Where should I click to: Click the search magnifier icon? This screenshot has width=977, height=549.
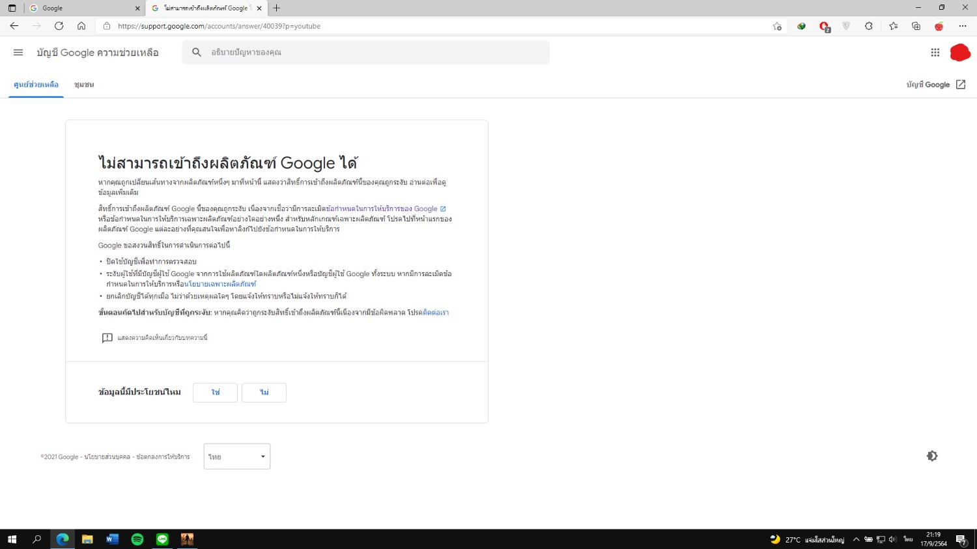coord(197,52)
